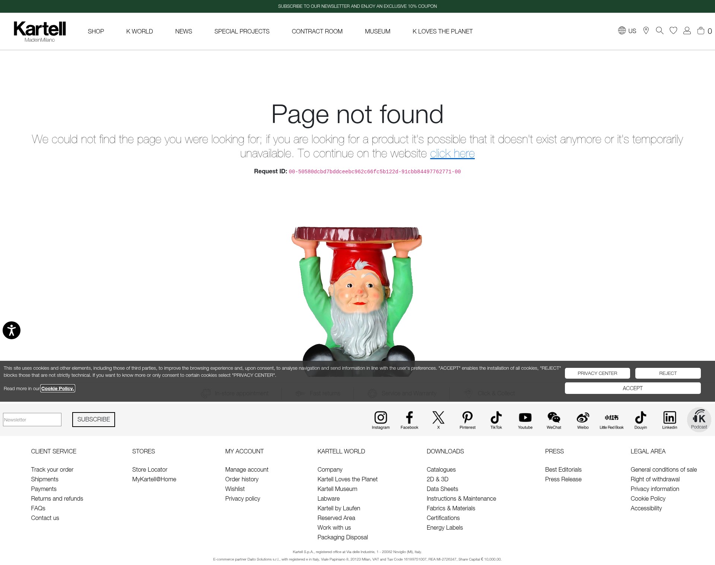
Task: Open Right of withdrawal link
Action: [655, 479]
